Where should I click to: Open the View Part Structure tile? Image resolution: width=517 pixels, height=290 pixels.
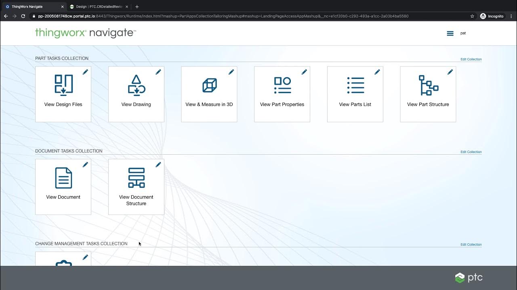pyautogui.click(x=428, y=94)
